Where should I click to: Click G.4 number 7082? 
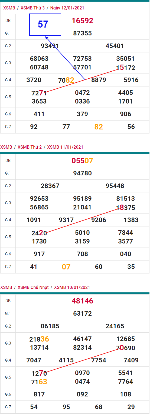(x=66, y=80)
